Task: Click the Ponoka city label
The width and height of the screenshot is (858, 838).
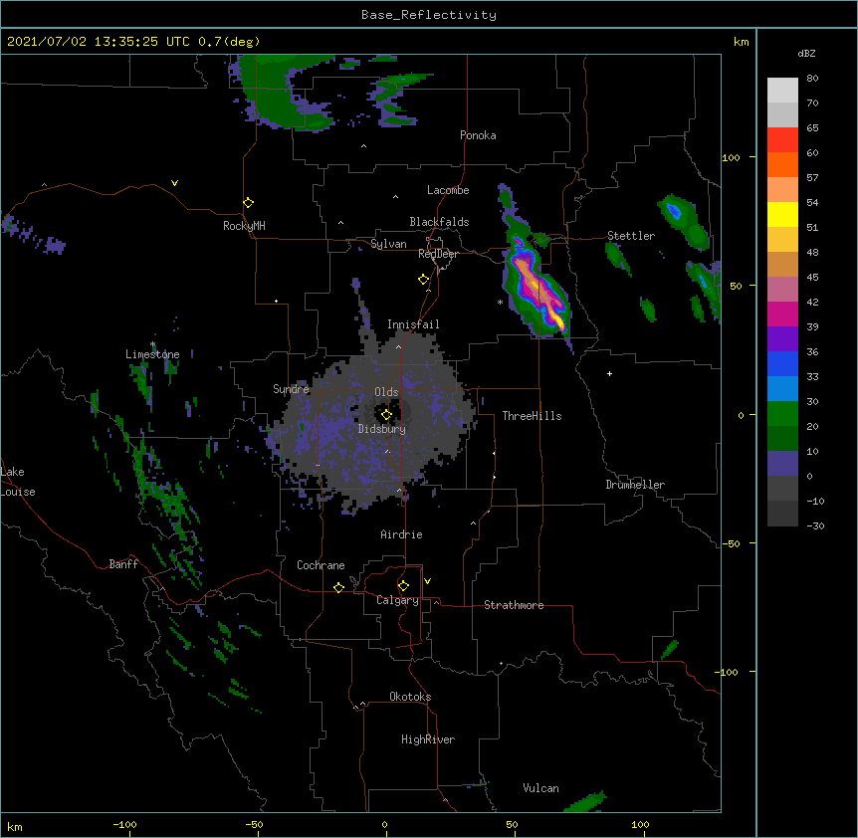Action: (478, 135)
